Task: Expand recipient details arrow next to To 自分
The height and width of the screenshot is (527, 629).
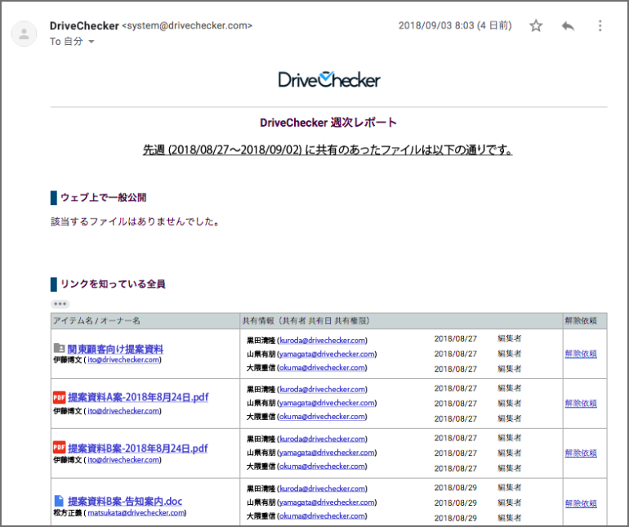Action: 91,42
